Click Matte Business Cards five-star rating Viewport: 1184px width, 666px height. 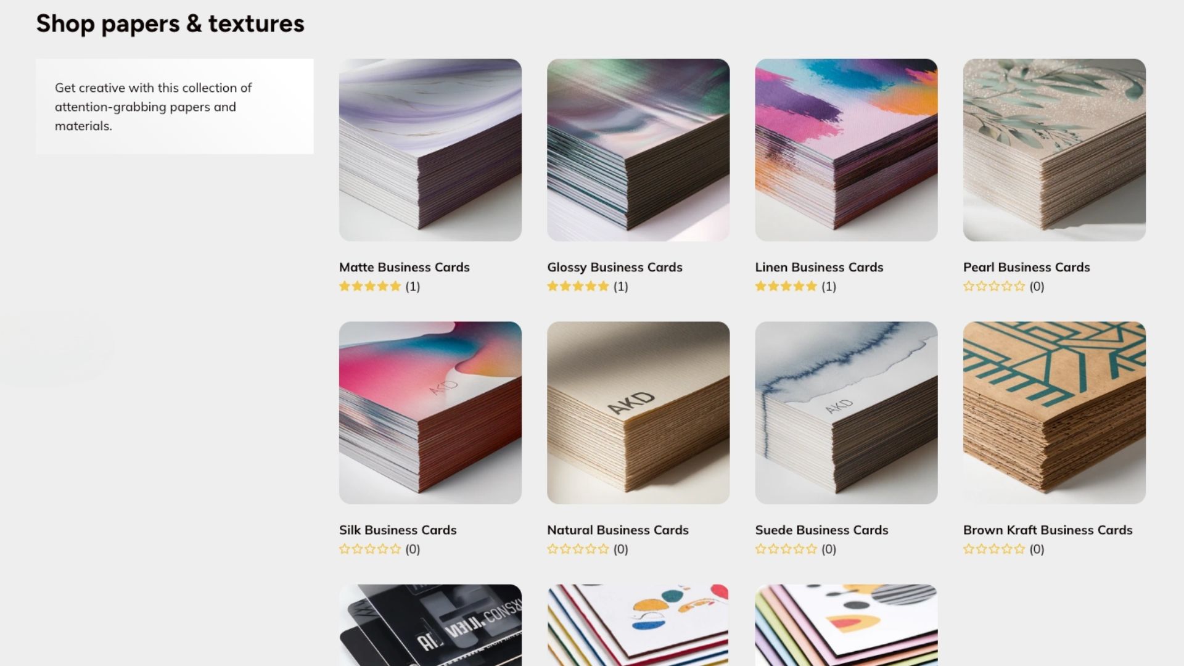click(370, 286)
